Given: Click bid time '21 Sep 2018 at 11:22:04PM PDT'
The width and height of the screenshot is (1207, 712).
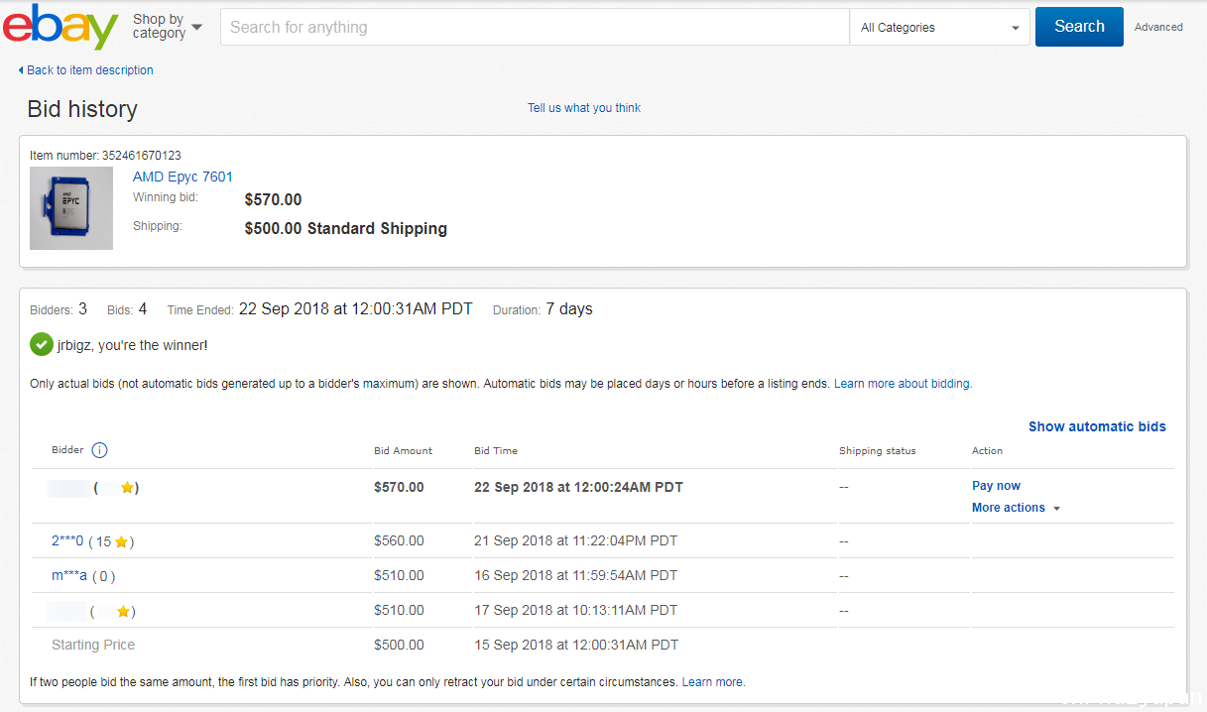Looking at the screenshot, I should tap(575, 541).
